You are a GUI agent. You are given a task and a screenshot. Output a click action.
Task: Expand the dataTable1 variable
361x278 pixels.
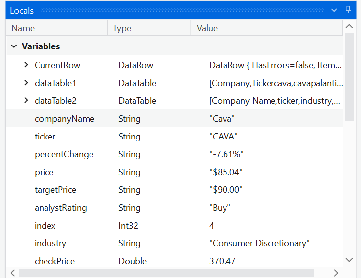[x=26, y=83]
